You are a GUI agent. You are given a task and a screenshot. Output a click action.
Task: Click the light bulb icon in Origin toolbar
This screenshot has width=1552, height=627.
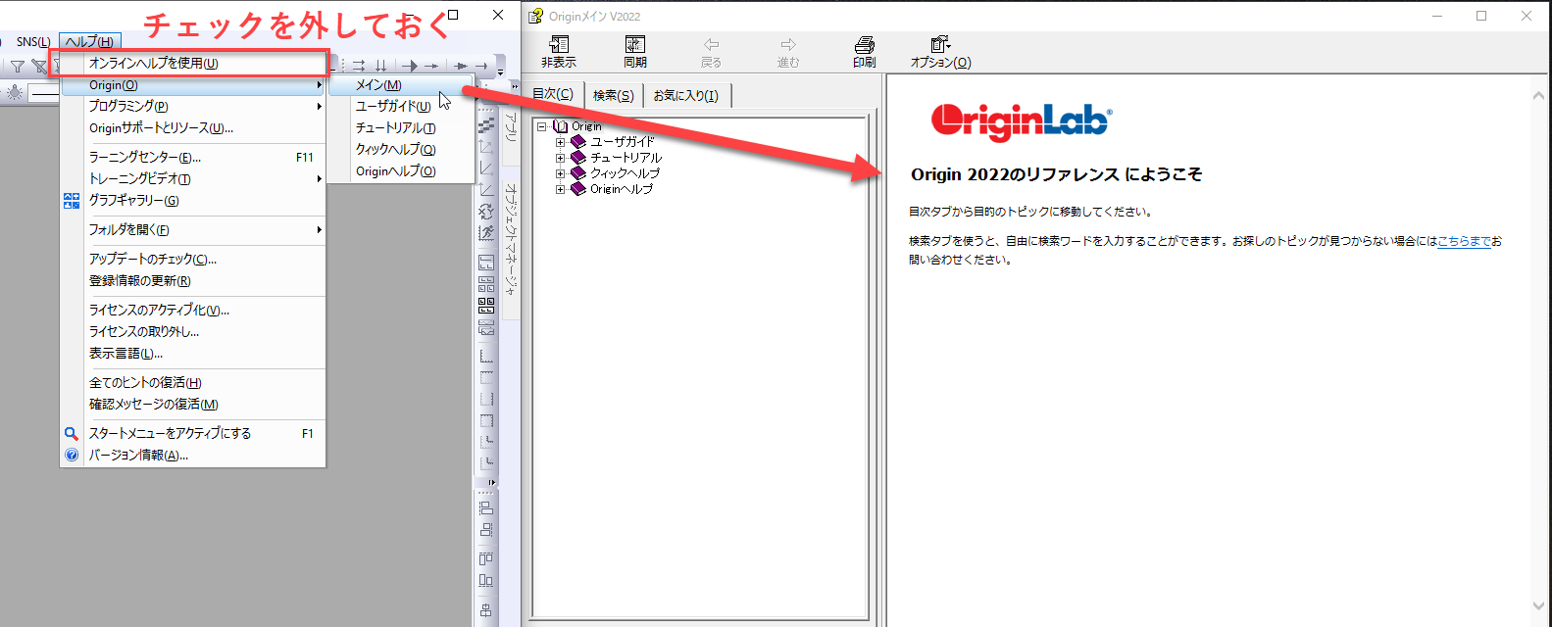(x=15, y=92)
